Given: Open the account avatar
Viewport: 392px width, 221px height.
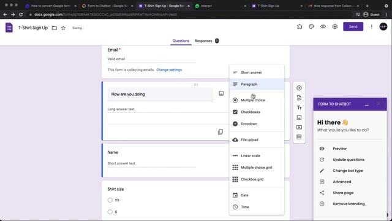Looking at the screenshot, I should pos(383,26).
